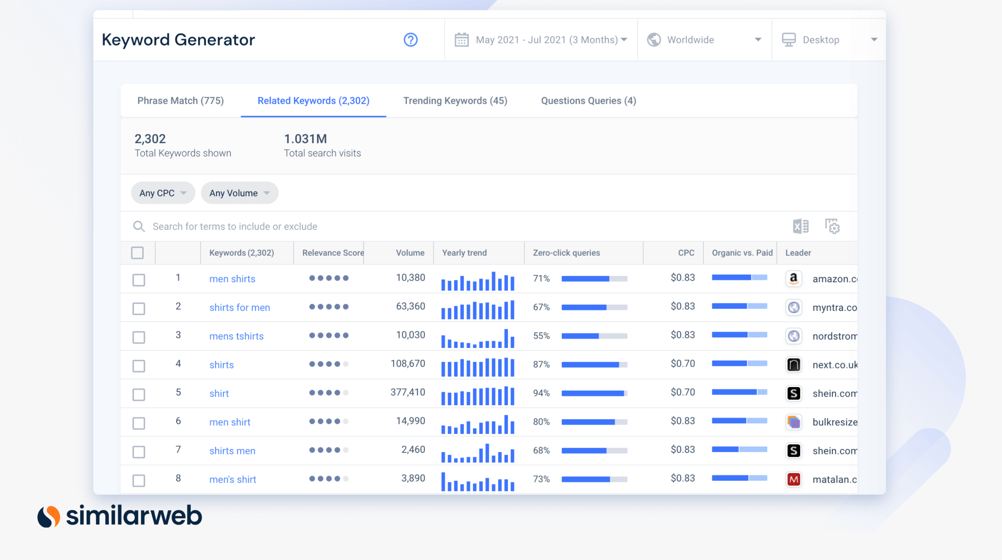The width and height of the screenshot is (1002, 560).
Task: Open the men shirt keyword link
Action: [x=230, y=422]
